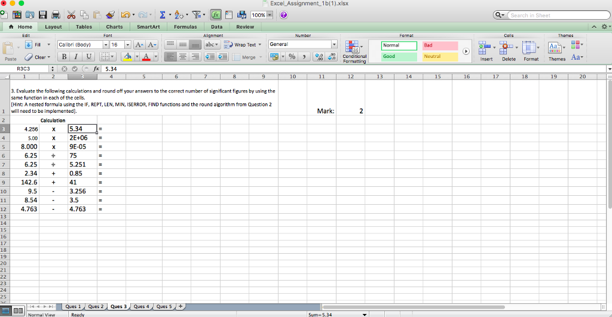Apply the Good cell style
Screen dimensions: 612x317
coord(399,57)
